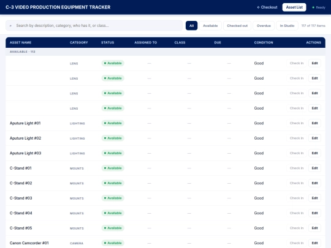Check in C-Stand #02
This screenshot has height=248, width=331.
tap(297, 183)
